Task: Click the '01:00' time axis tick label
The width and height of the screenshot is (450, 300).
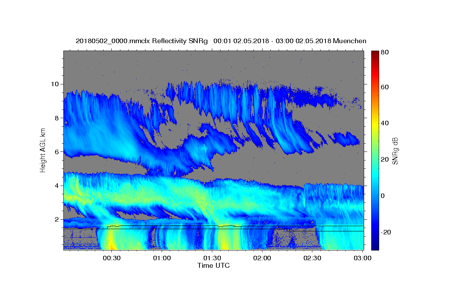Action: point(162,258)
